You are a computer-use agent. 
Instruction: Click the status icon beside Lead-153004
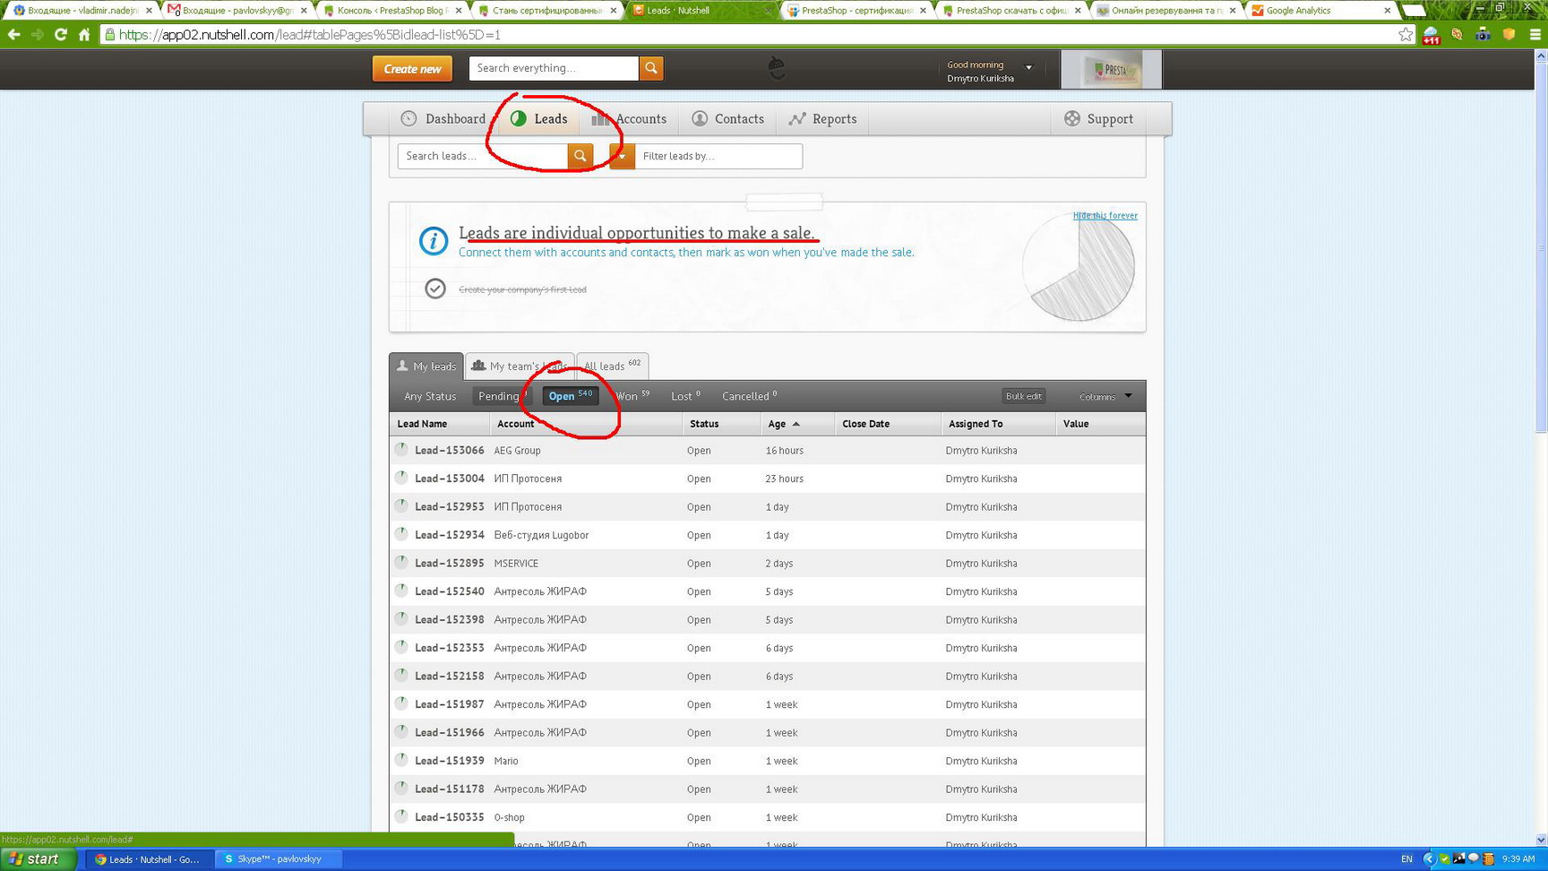coord(401,478)
